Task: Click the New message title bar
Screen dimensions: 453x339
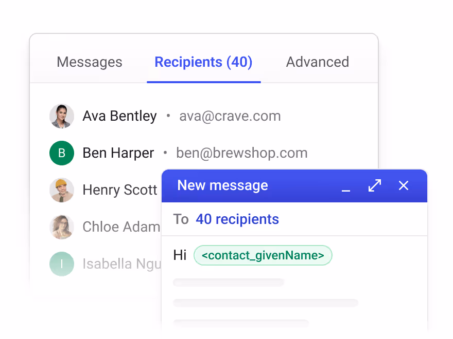Action: (x=294, y=185)
